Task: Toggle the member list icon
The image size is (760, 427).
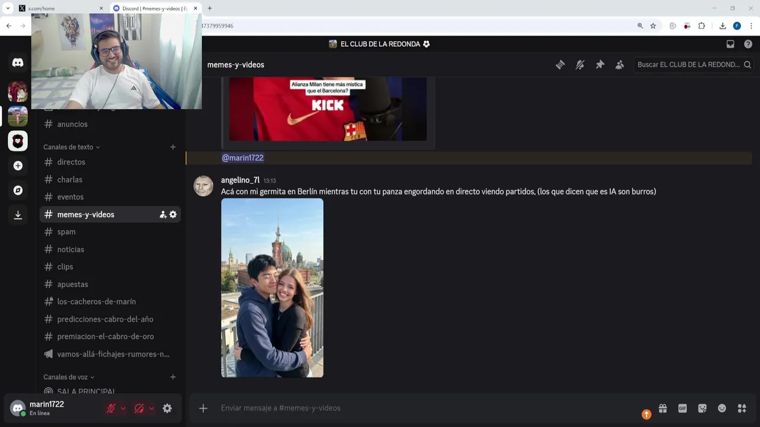Action: pos(619,65)
